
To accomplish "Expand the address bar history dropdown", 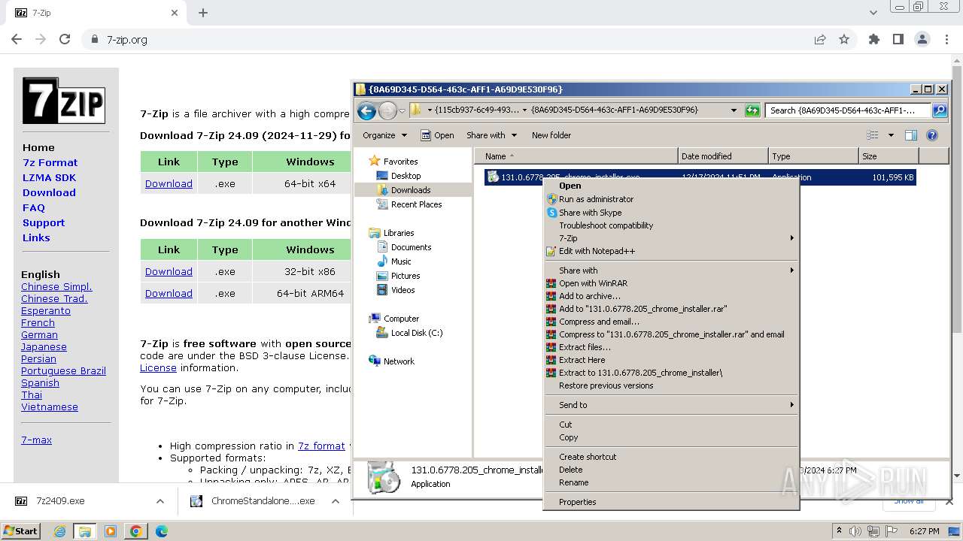I will pos(734,110).
